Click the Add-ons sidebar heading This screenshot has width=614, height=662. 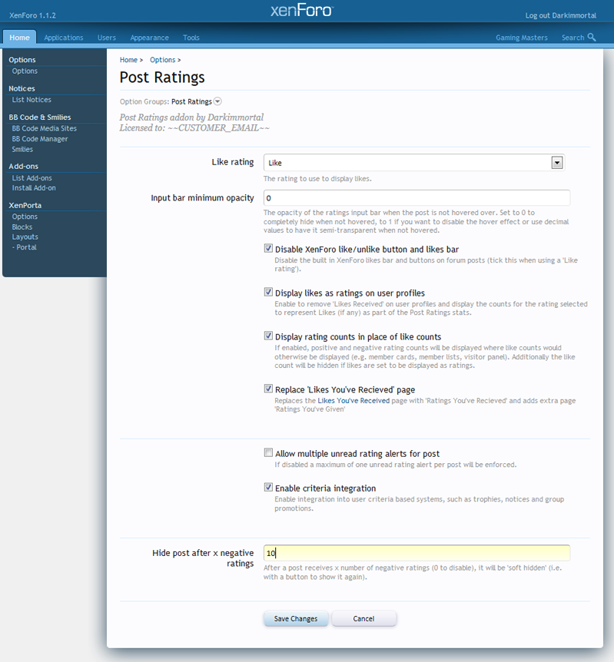24,167
